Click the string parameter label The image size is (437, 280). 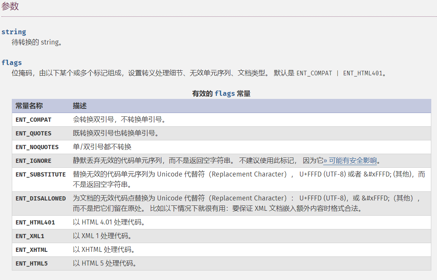tap(14, 32)
